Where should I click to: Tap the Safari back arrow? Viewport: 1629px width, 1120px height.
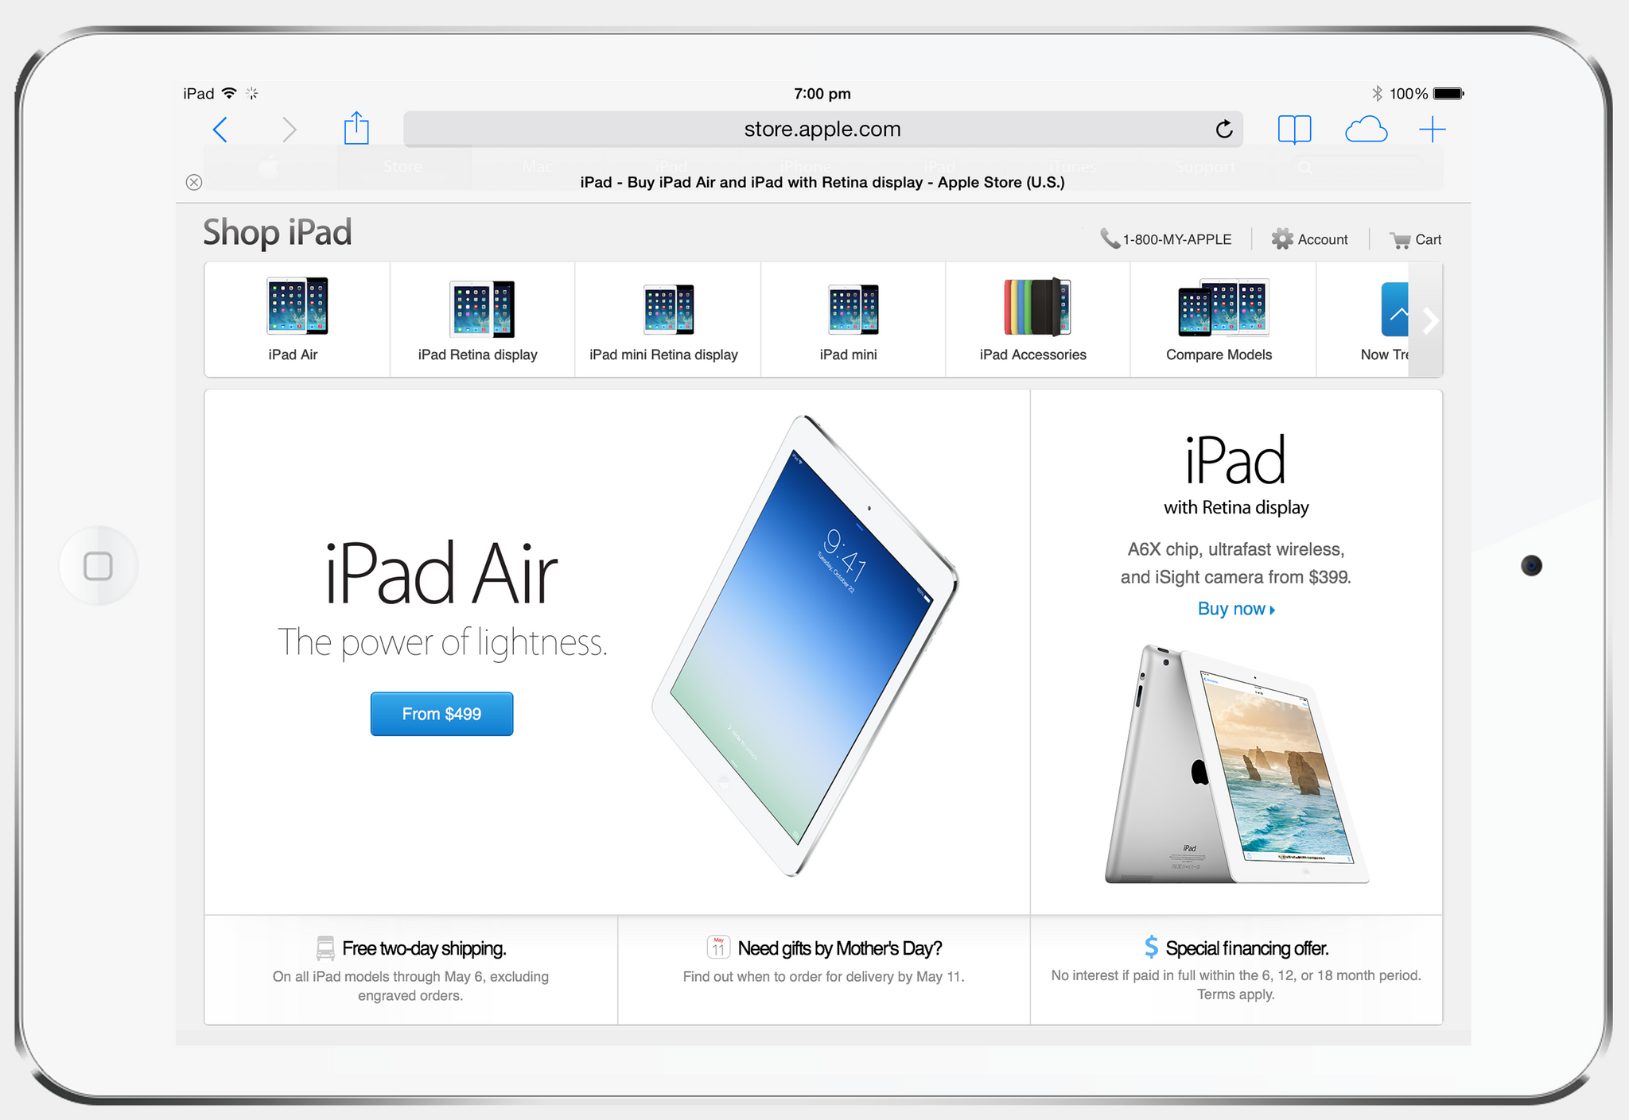[220, 130]
